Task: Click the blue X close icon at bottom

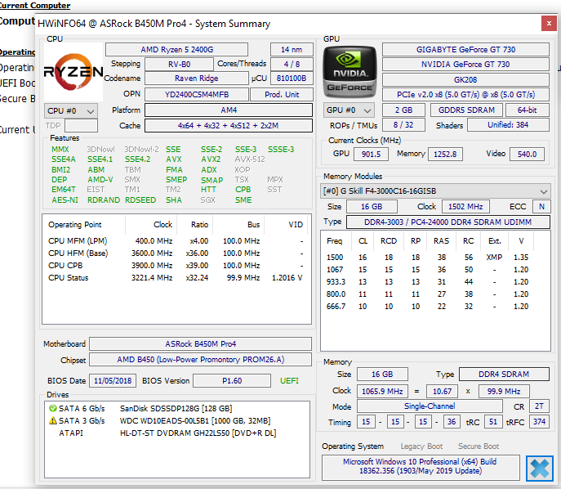Action: pos(540,468)
